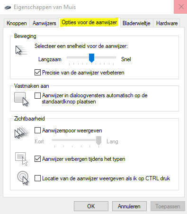
Task: Switch to the Bladerwieltje tab
Action: click(136, 23)
